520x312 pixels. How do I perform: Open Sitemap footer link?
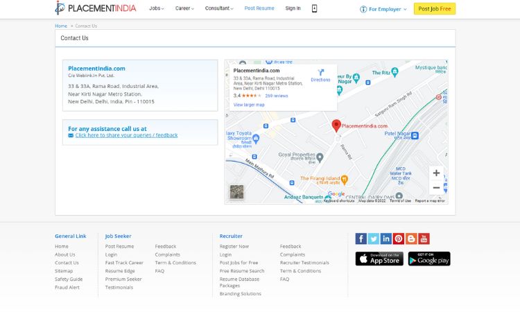64,271
